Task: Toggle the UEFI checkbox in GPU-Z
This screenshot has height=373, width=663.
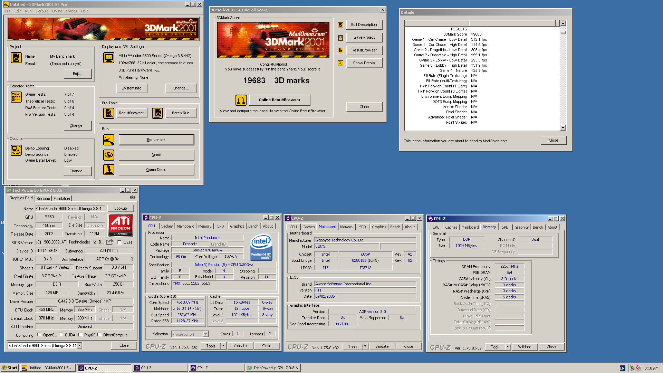Action: pyautogui.click(x=119, y=242)
